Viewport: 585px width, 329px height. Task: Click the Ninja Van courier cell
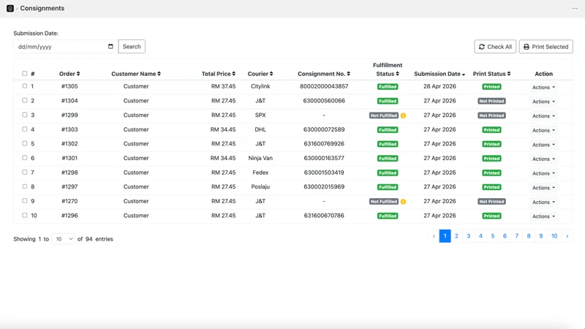pyautogui.click(x=260, y=158)
